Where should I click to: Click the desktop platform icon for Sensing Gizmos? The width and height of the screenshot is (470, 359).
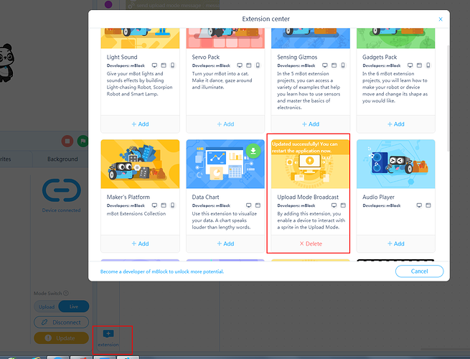[x=325, y=65]
